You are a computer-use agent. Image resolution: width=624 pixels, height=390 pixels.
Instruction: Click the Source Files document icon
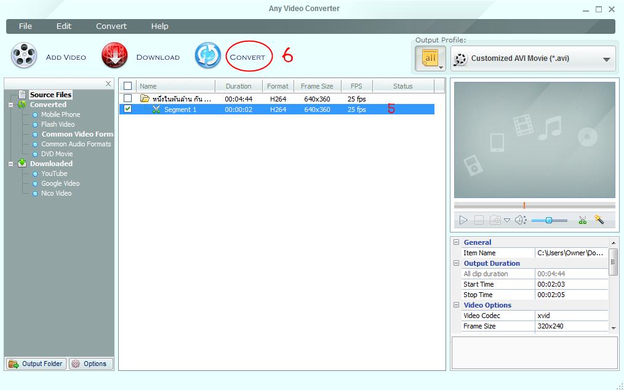point(22,94)
